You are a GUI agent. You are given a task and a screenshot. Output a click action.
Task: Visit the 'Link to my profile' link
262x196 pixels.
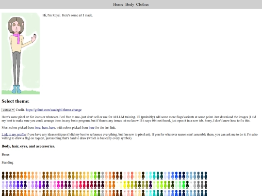14,135
